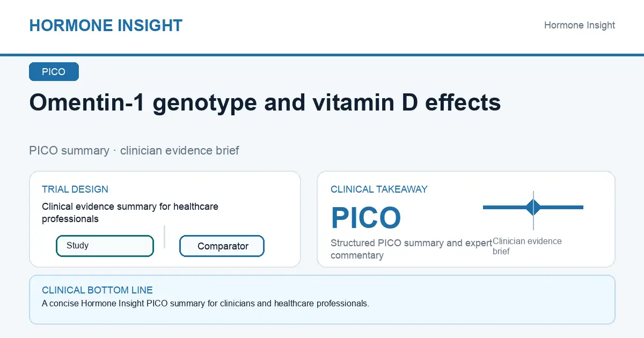Viewport: 644px width, 338px height.
Task: Click the Study pill button
Action: (105, 246)
